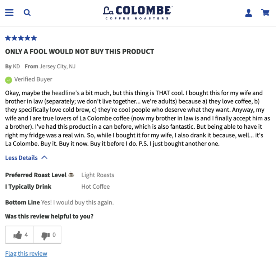Click the Hot Coffee value
This screenshot has width=276, height=271.
[x=96, y=187]
